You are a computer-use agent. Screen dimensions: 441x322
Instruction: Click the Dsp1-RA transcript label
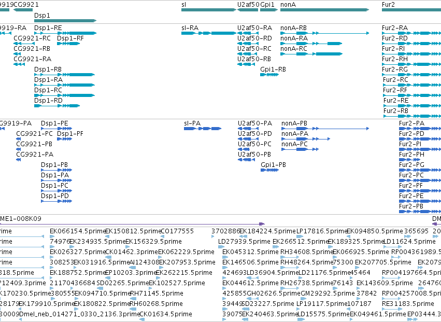pyautogui.click(x=48, y=80)
